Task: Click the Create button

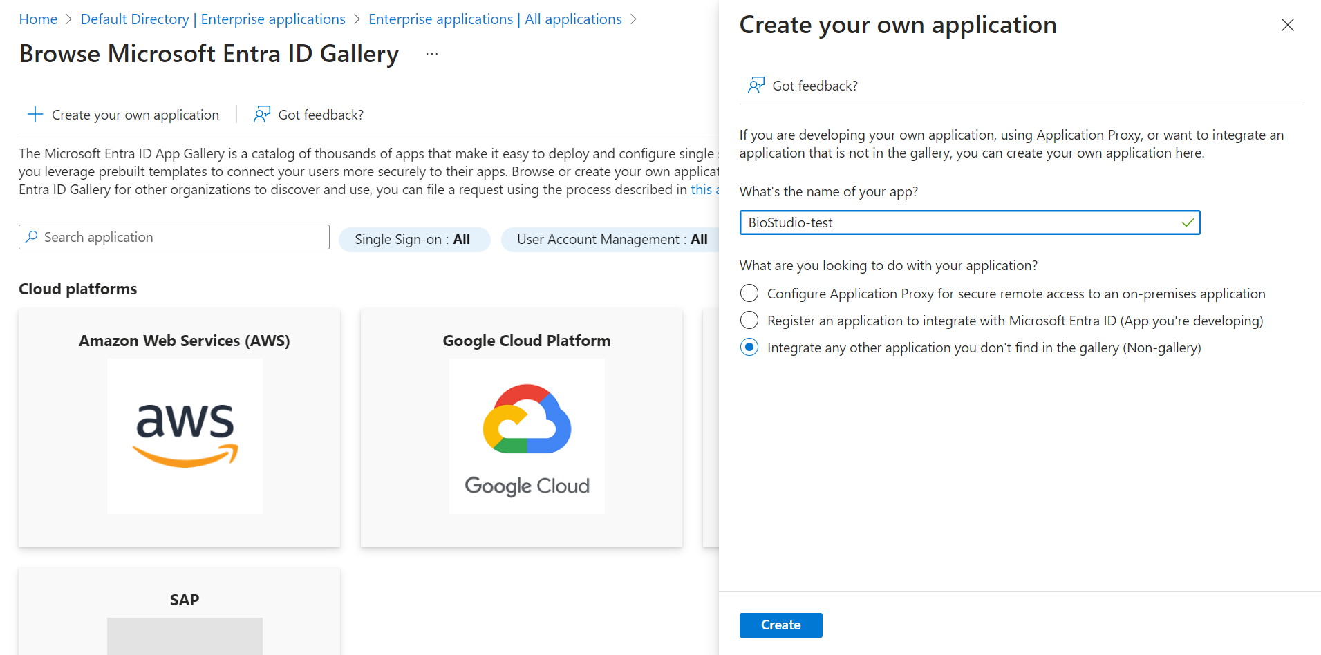Action: 781,625
